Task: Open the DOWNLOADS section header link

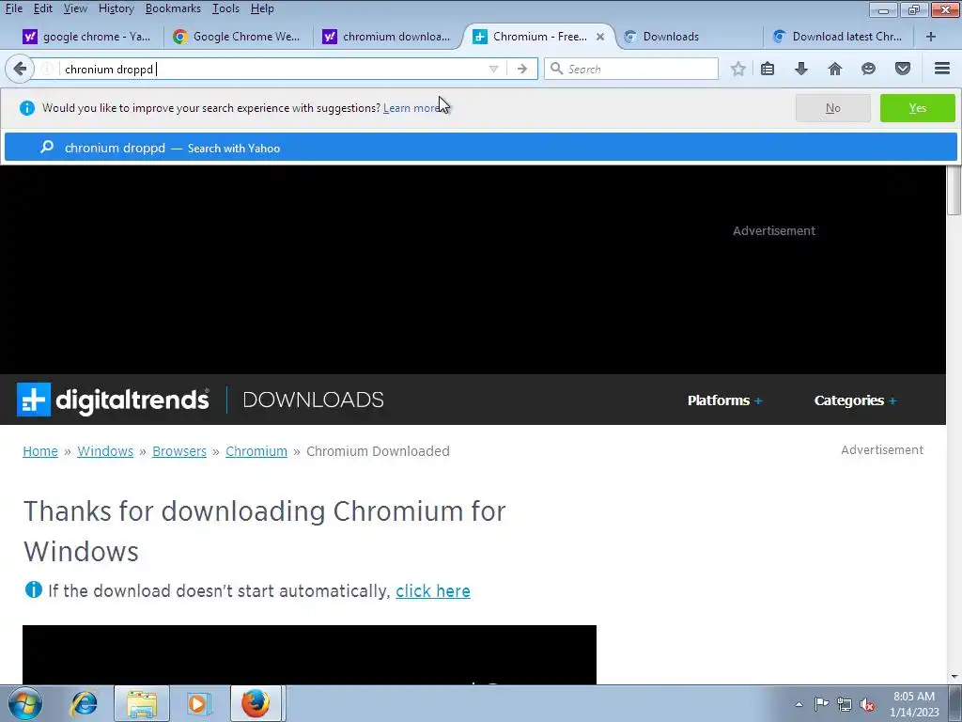Action: click(x=313, y=400)
